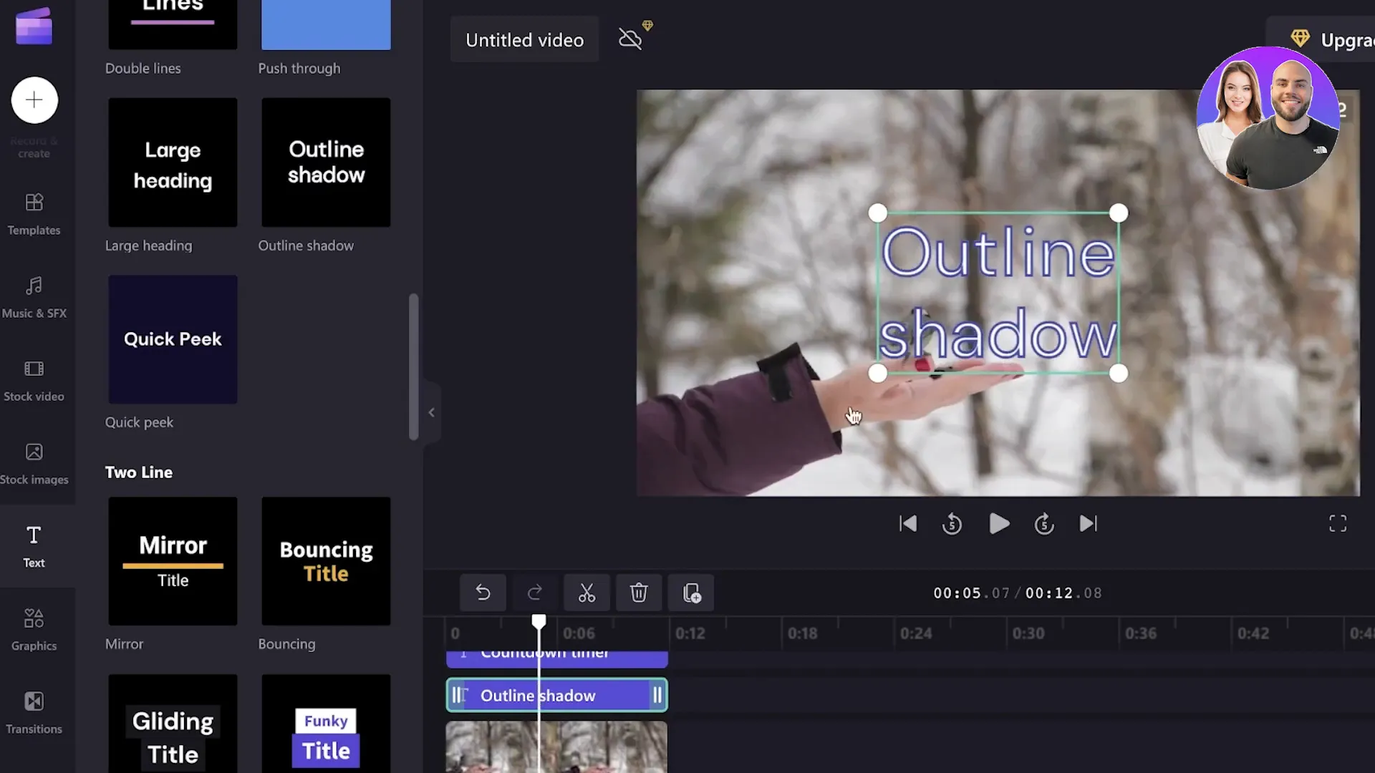Duplicate the selected clip

tap(691, 593)
